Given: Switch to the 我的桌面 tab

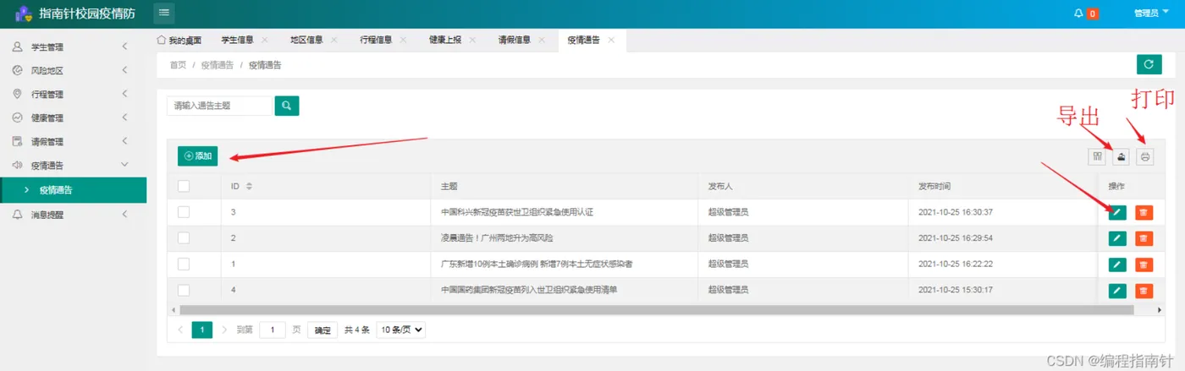Looking at the screenshot, I should click(x=179, y=40).
